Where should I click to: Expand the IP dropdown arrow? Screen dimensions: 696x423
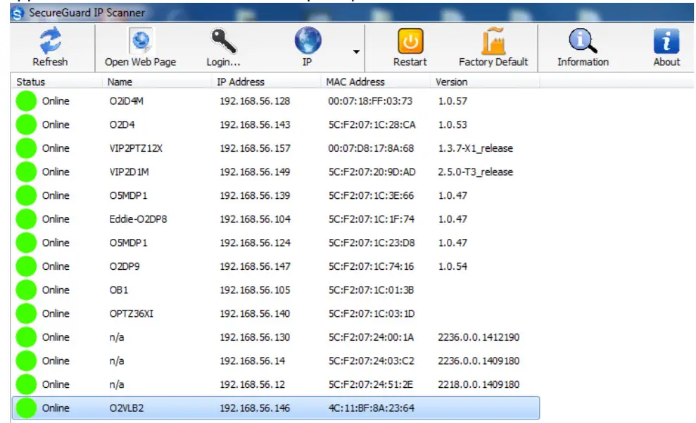coord(356,52)
